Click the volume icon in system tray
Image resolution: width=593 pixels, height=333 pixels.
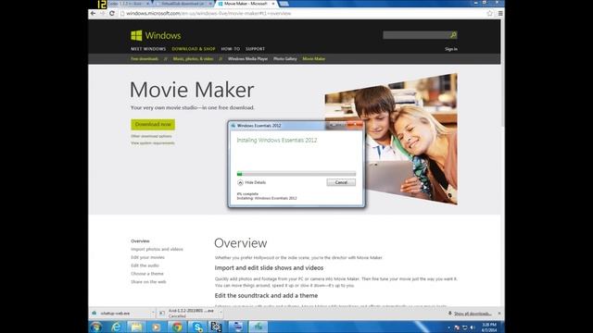point(472,327)
